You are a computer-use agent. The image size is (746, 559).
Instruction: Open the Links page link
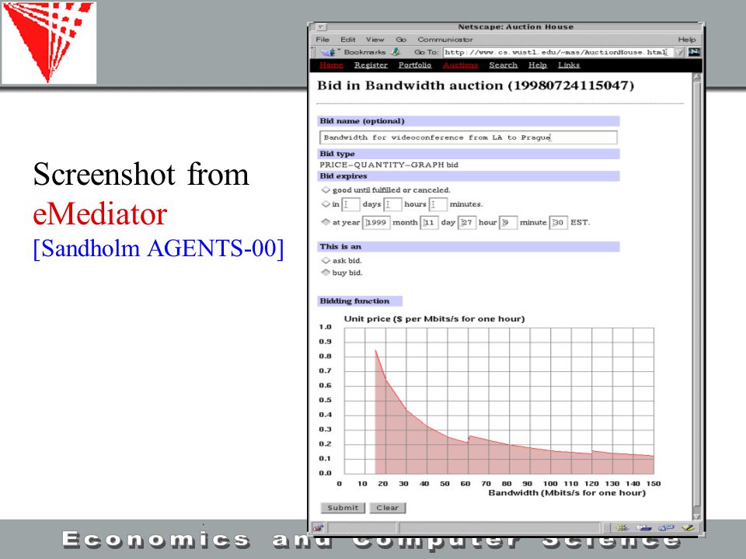point(569,65)
